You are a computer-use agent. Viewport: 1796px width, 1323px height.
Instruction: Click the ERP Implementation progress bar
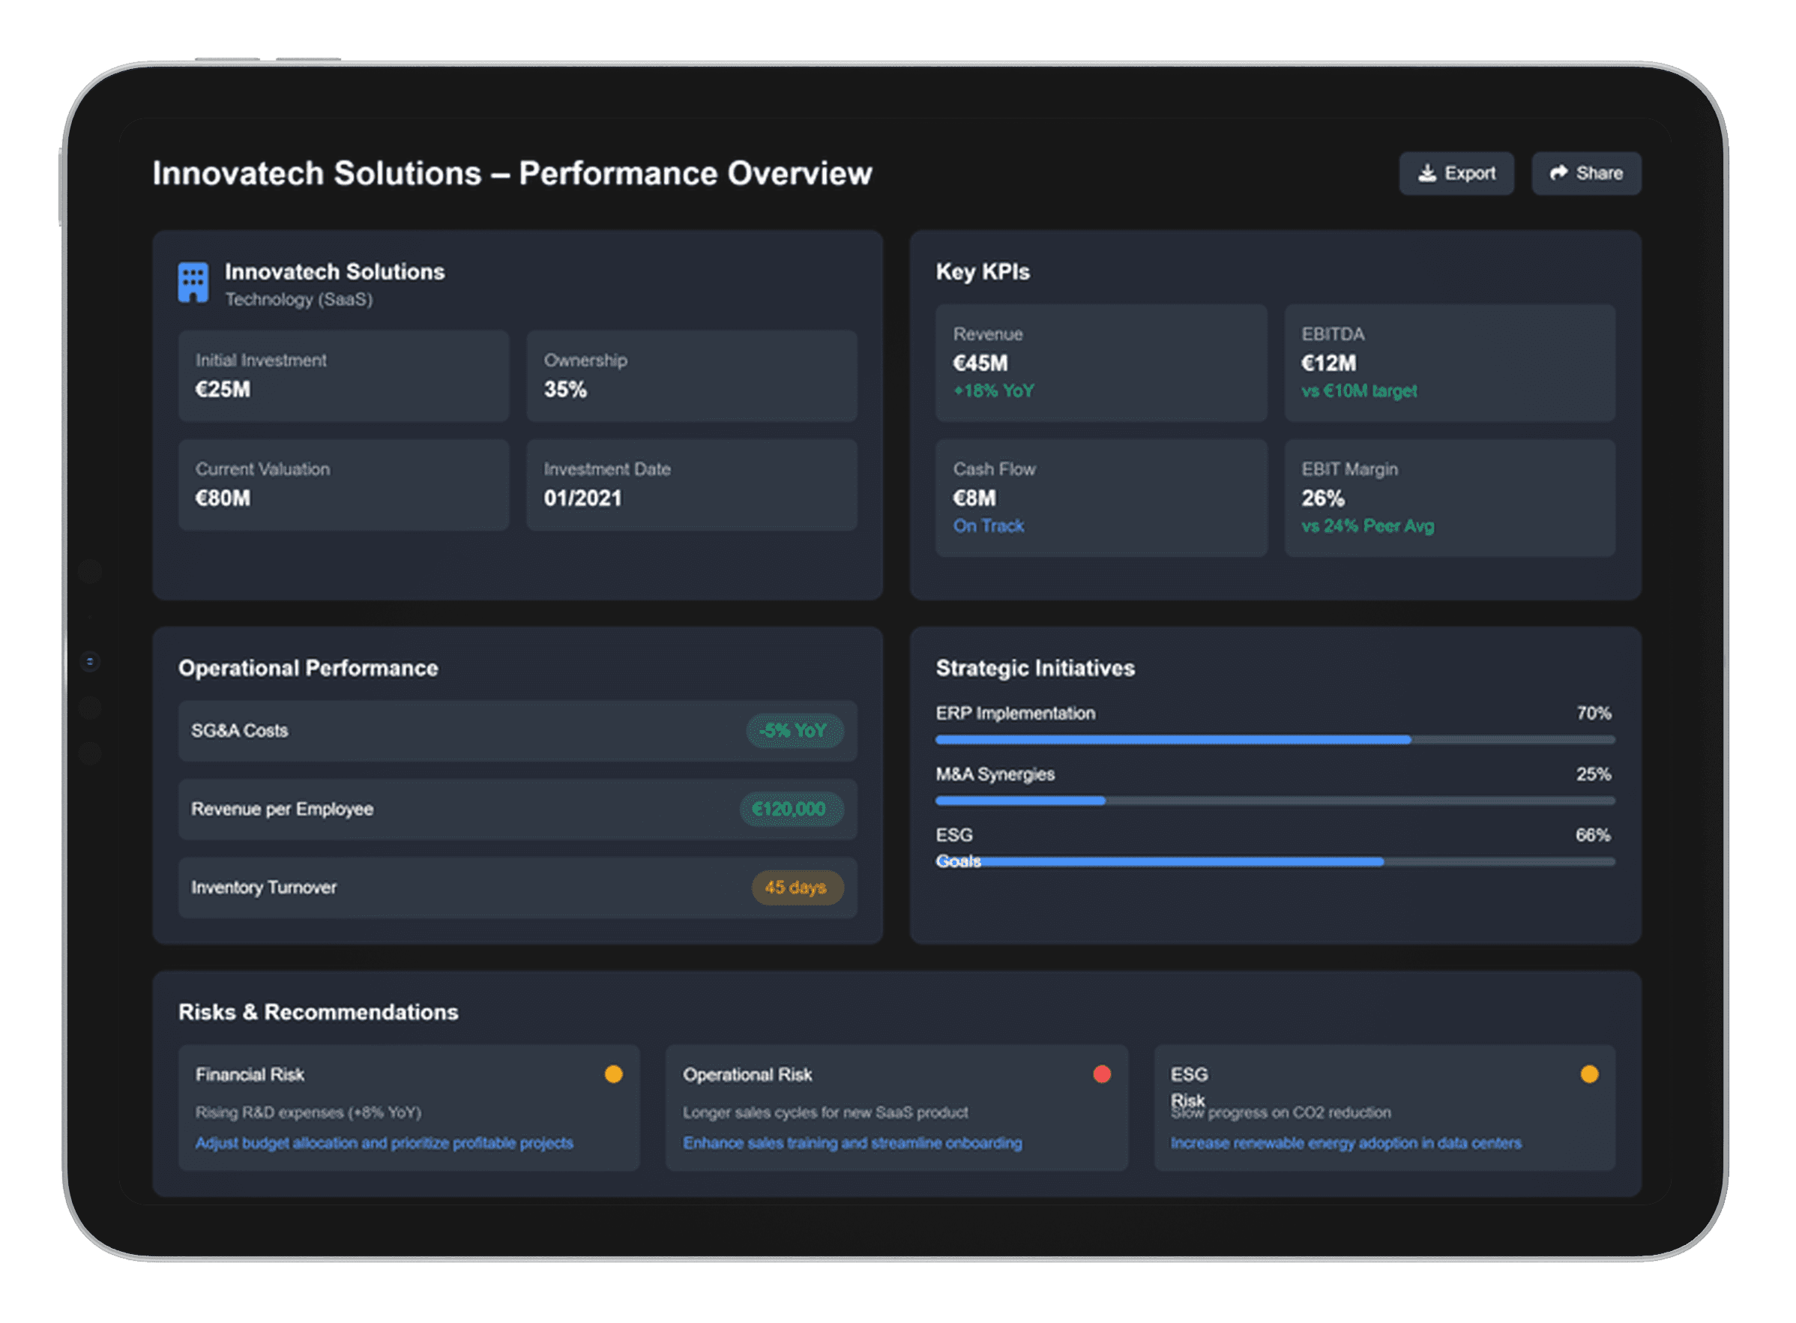1275,740
